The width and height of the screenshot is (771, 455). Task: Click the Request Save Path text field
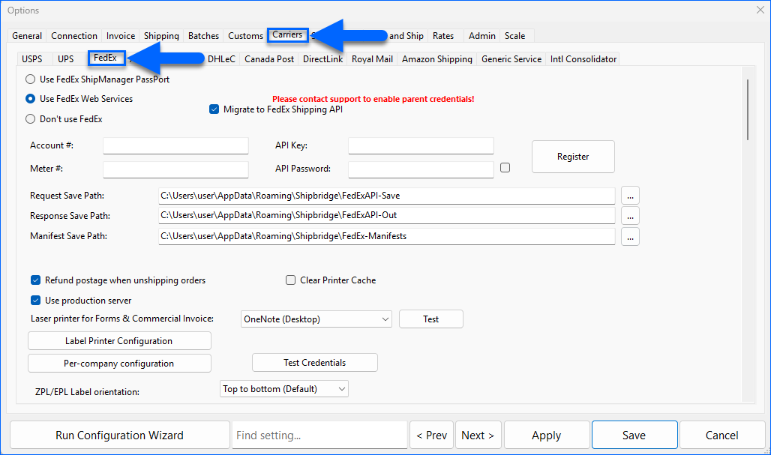(386, 196)
